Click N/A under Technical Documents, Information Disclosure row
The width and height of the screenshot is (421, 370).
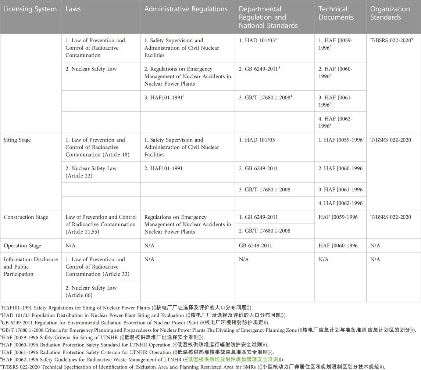coord(323,259)
